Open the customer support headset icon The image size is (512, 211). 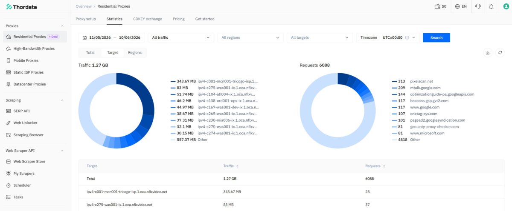(x=478, y=6)
